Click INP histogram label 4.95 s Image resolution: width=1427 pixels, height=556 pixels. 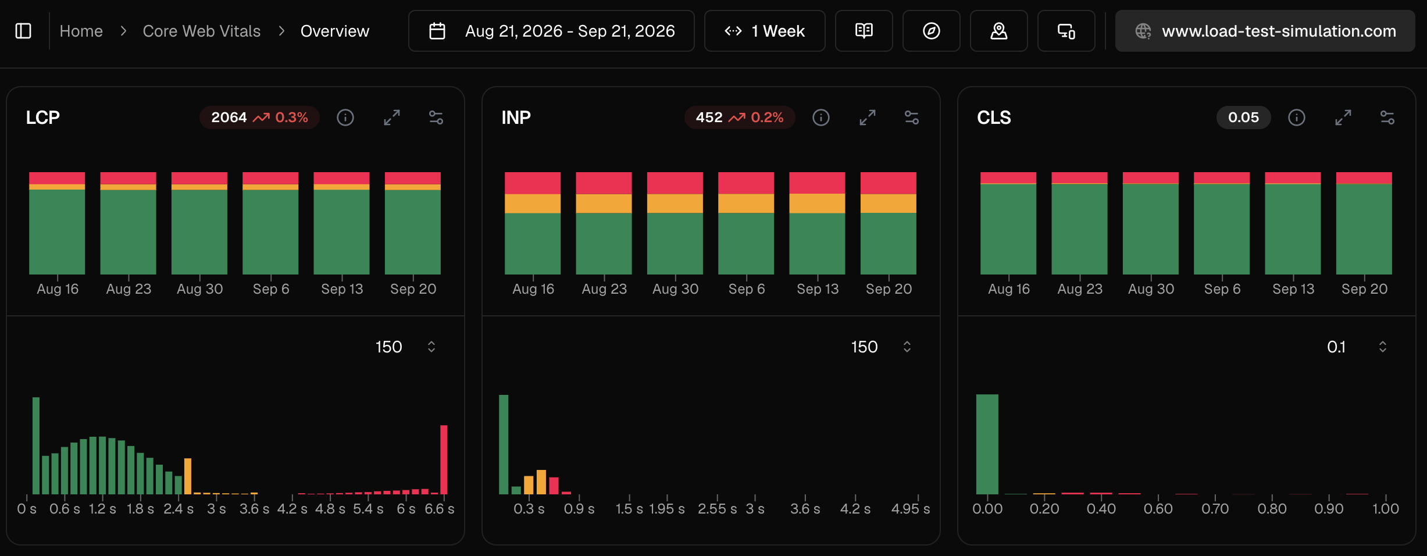click(911, 509)
